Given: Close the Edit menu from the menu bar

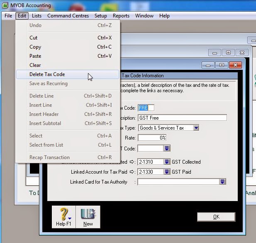Looking at the screenshot, I should 22,16.
